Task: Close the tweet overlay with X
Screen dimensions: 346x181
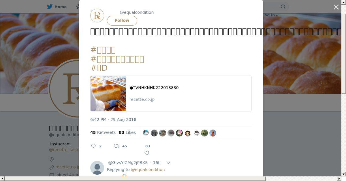Action: click(x=336, y=7)
